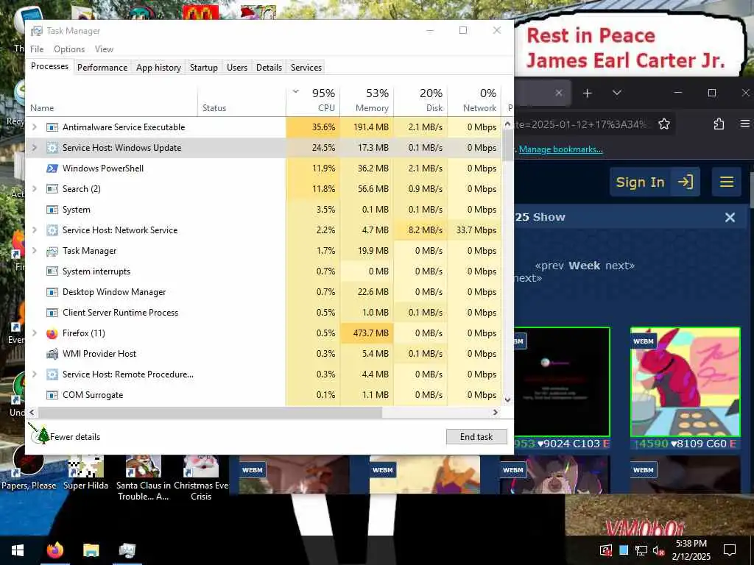The image size is (754, 565).
Task: Expand the Antimalware Service Executable row
Action: click(x=34, y=127)
